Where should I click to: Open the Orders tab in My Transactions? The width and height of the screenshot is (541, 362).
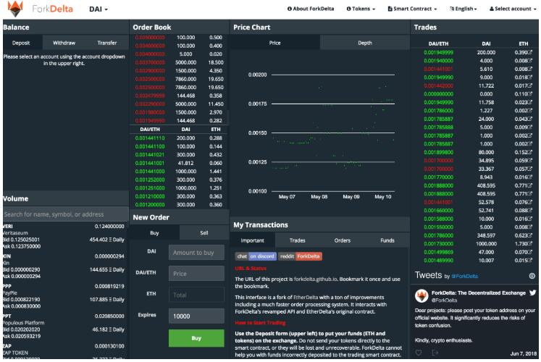[343, 240]
